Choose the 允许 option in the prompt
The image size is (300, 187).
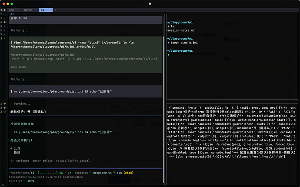click(17, 148)
